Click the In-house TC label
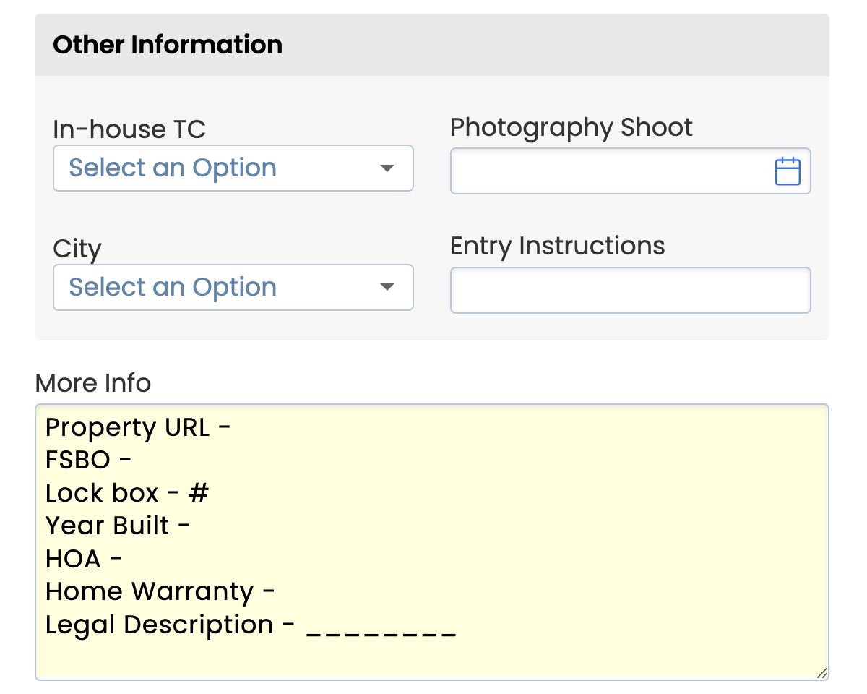Viewport: 867px width, 694px height. [x=129, y=130]
